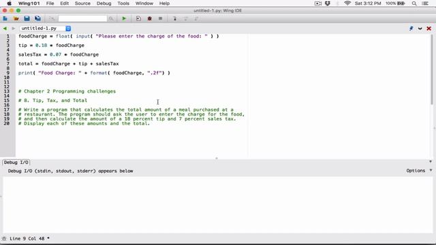The image size is (436, 245).
Task: Stop debugging with the square stop icon
Action: click(161, 18)
